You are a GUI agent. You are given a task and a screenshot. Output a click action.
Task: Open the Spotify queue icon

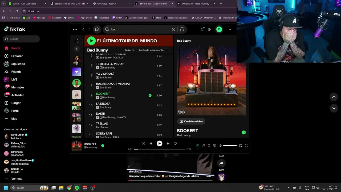coord(209,146)
